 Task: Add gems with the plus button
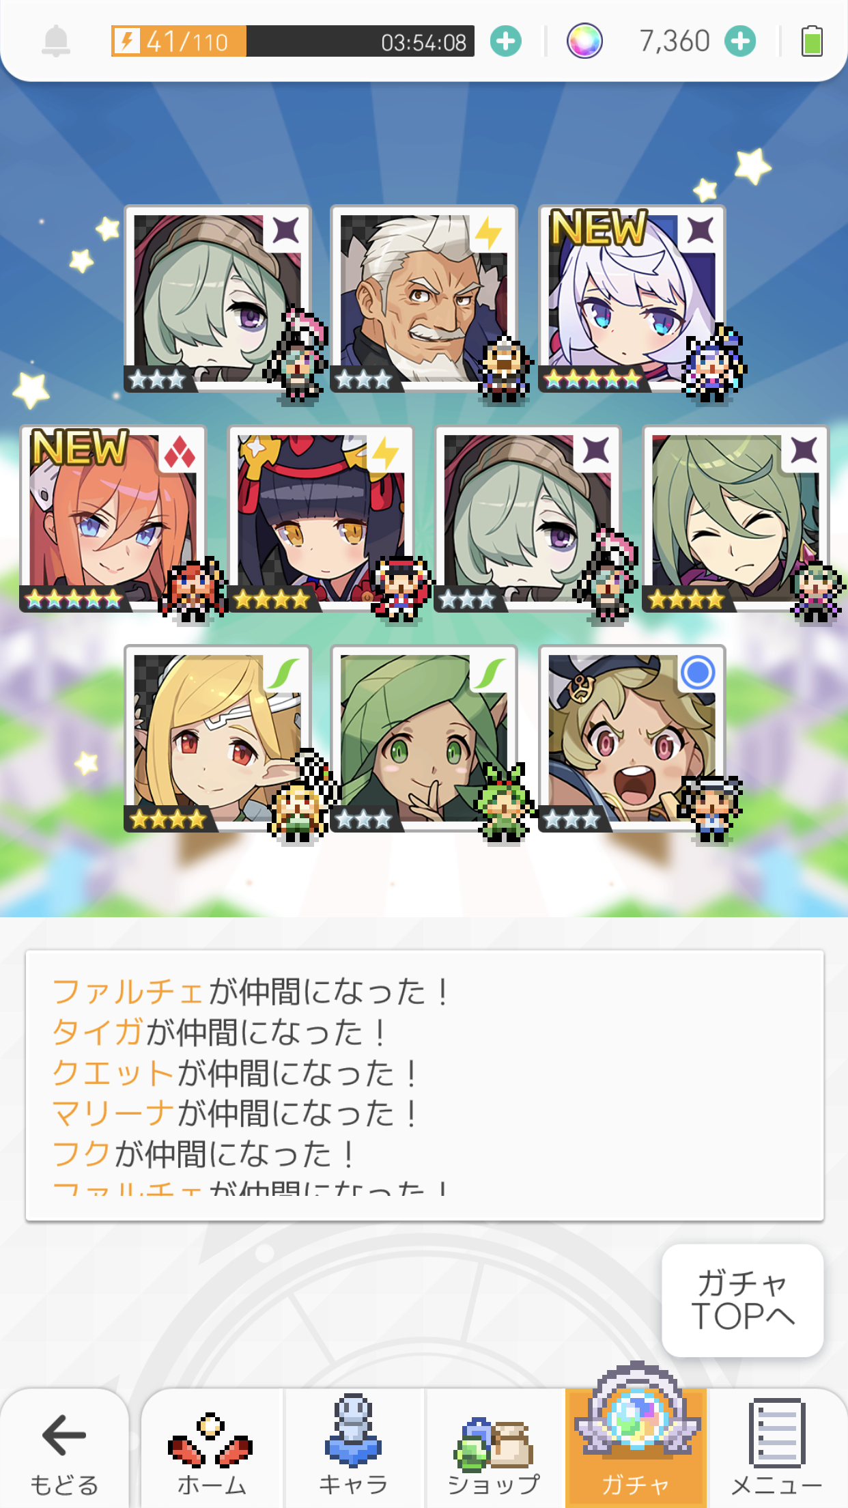740,41
